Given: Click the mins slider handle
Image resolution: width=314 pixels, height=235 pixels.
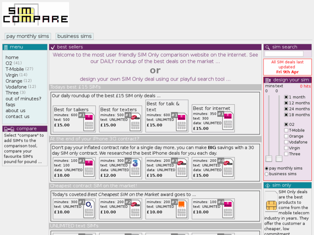Looking at the screenshot, I should (269, 159).
